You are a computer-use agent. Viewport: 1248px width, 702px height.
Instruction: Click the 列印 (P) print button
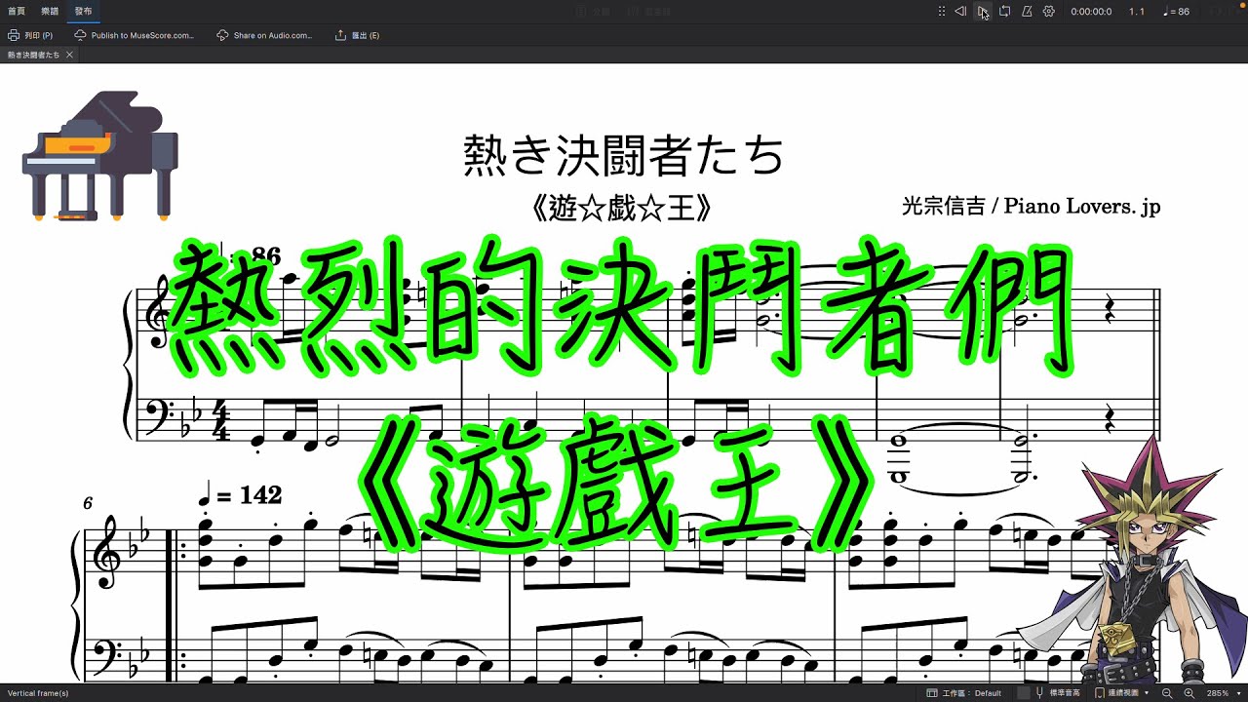30,35
